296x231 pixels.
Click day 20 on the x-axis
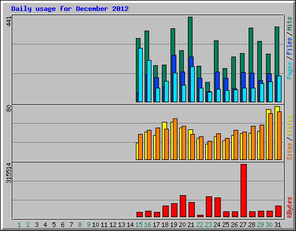pyautogui.click(x=182, y=225)
